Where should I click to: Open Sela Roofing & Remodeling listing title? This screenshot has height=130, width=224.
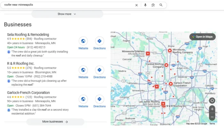28,34
